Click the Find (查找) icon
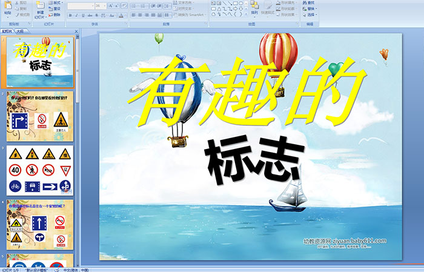This screenshot has height=272, width=424. point(310,3)
